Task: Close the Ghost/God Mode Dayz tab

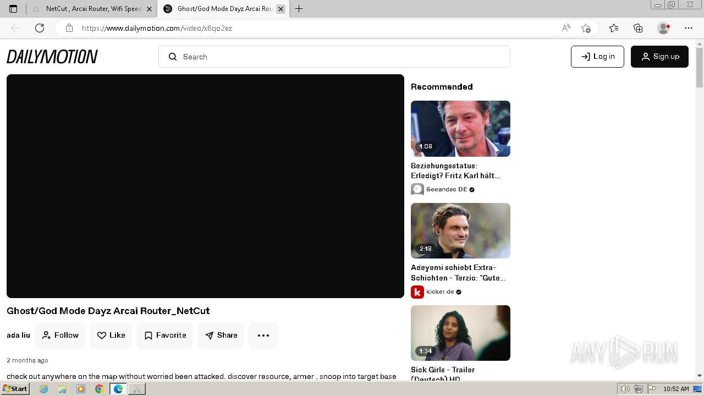Action: pos(280,9)
